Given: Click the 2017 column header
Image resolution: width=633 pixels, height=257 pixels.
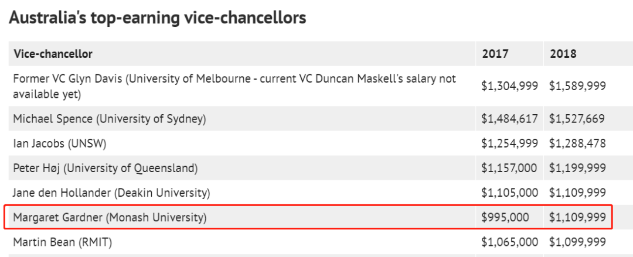Looking at the screenshot, I should point(495,54).
